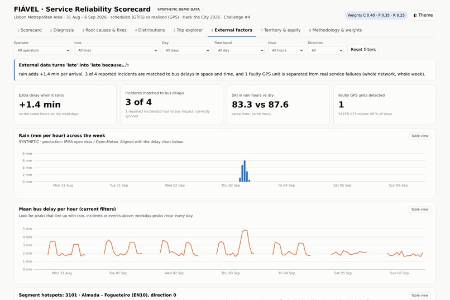Click the SYNTHETIC DEMO DATA badge

coord(179,9)
